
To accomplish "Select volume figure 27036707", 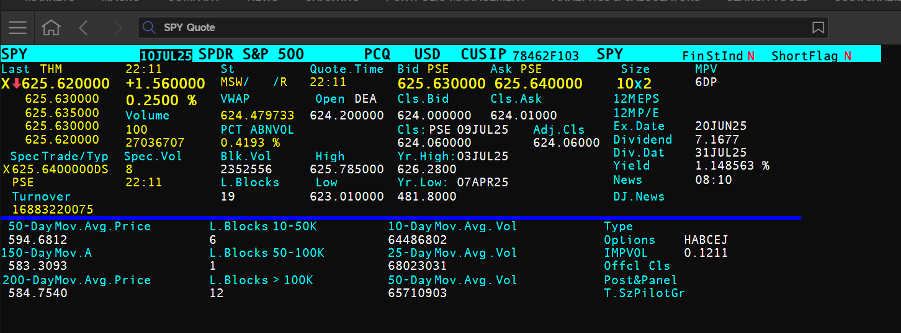I will click(x=155, y=142).
